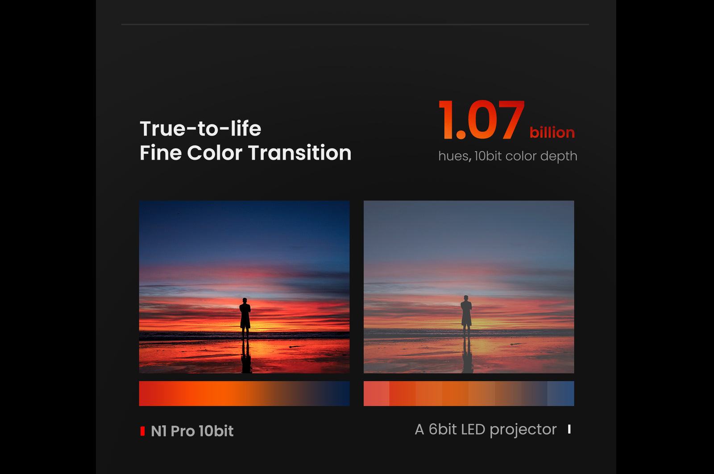Click the red marker beside N1 Pro 10bit

click(142, 431)
